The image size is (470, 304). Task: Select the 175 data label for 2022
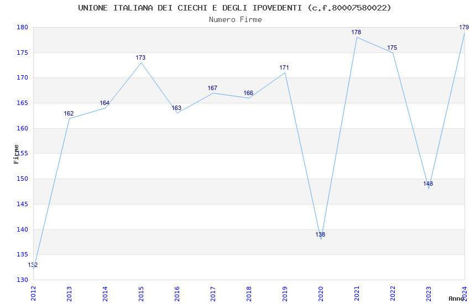[392, 48]
